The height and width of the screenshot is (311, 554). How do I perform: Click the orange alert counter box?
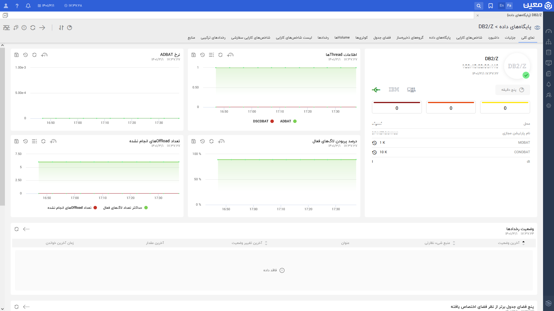point(451,107)
